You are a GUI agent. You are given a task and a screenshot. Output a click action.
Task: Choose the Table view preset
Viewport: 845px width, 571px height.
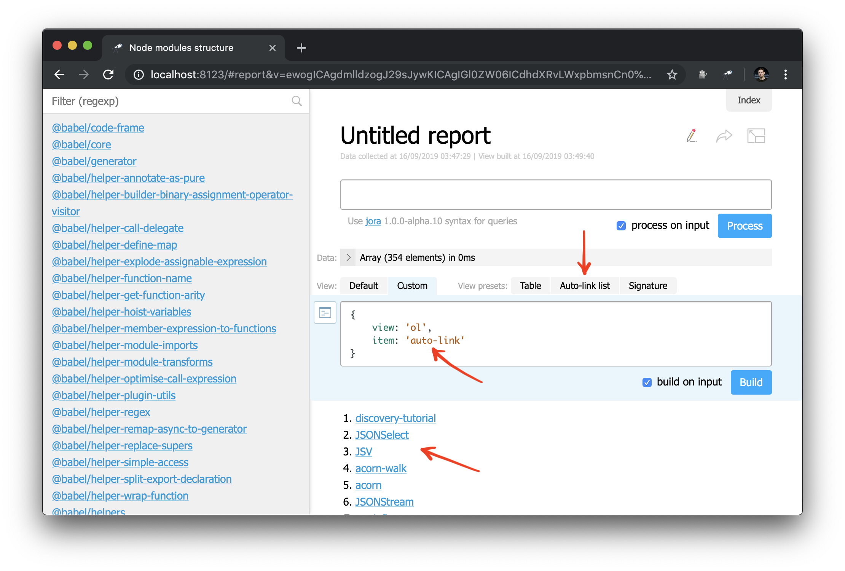tap(530, 286)
